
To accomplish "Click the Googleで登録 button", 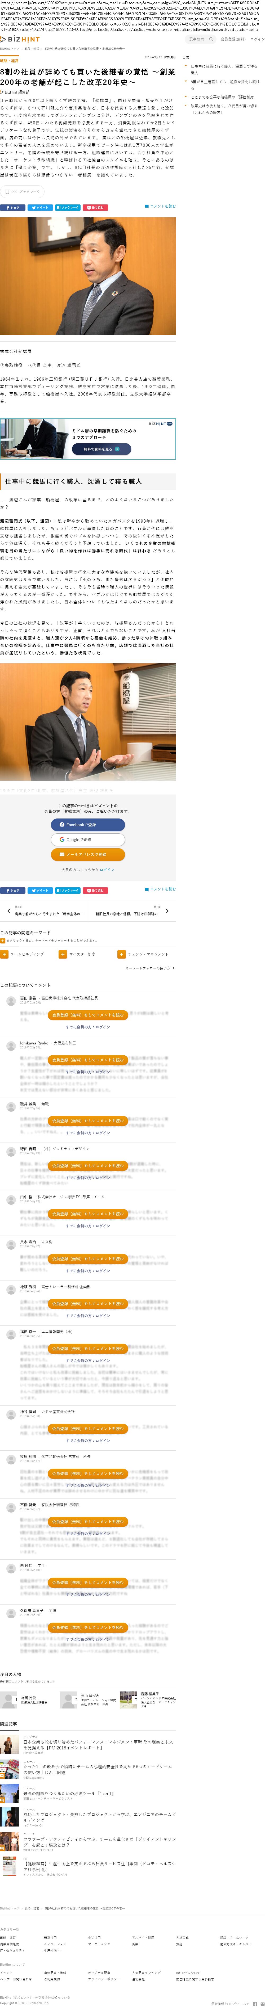I will [x=88, y=839].
